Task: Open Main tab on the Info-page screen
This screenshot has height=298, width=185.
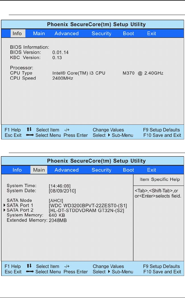Action: click(39, 34)
